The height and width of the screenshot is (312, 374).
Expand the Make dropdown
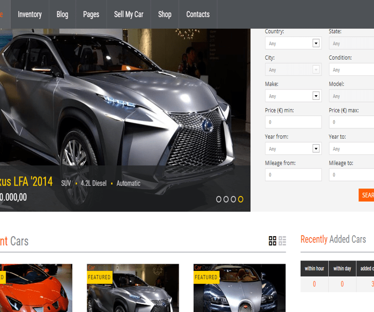coord(293,96)
